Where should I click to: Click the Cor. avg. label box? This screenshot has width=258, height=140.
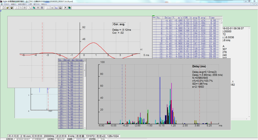coord(119,24)
